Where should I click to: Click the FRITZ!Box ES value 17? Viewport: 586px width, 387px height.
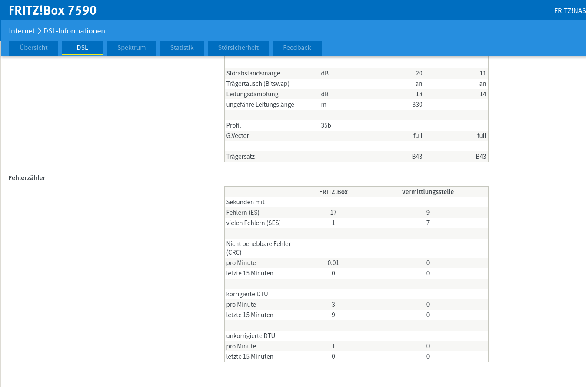[x=333, y=213]
